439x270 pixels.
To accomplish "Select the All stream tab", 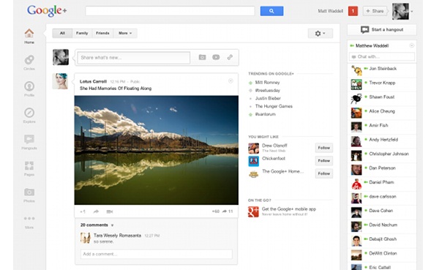I will tap(62, 33).
